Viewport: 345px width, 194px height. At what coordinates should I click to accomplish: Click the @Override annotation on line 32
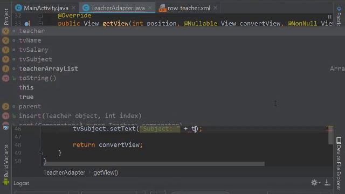click(x=74, y=16)
